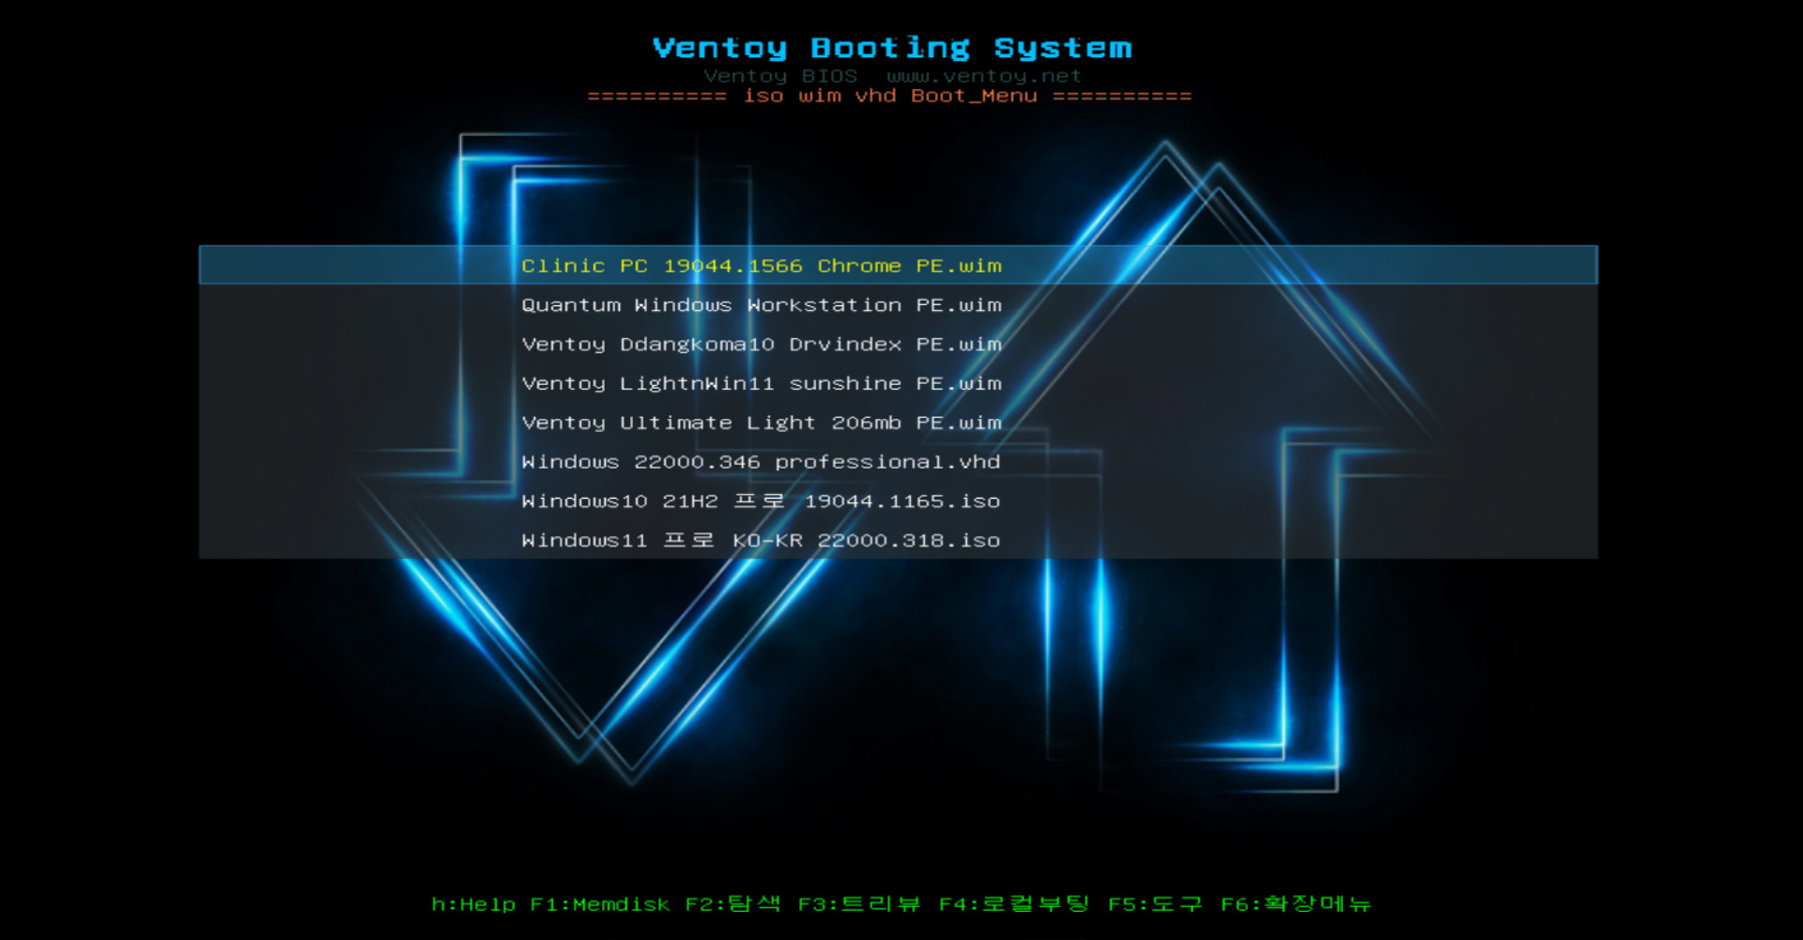Click h:Help in the bottom bar
Image resolution: width=1803 pixels, height=940 pixels.
pos(473,904)
